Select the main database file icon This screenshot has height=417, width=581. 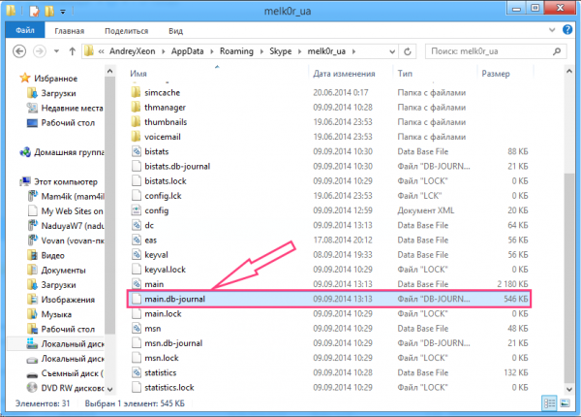tap(137, 284)
